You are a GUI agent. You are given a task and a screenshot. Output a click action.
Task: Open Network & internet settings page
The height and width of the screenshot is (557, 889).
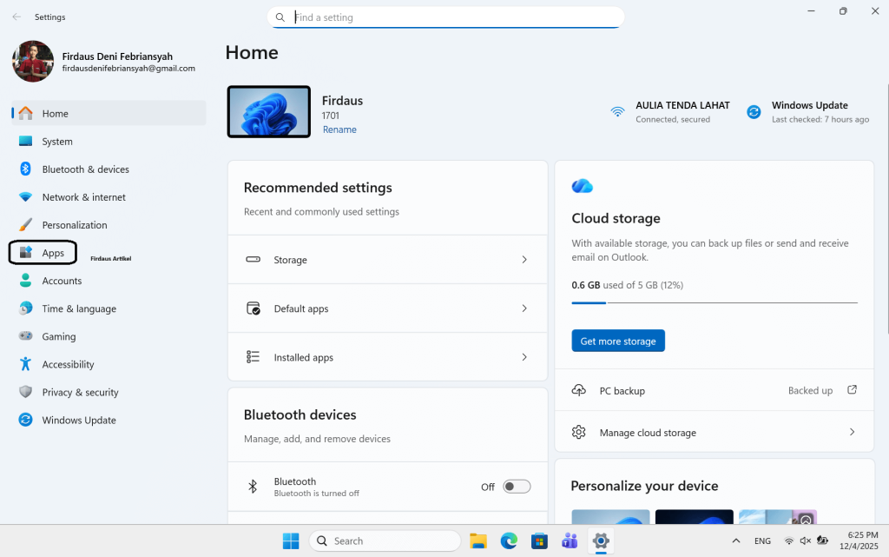click(109, 197)
